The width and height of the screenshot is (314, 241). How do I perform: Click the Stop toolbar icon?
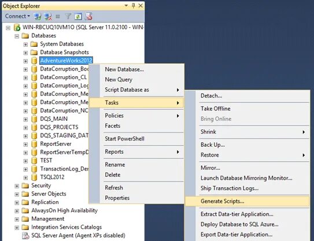(x=58, y=16)
